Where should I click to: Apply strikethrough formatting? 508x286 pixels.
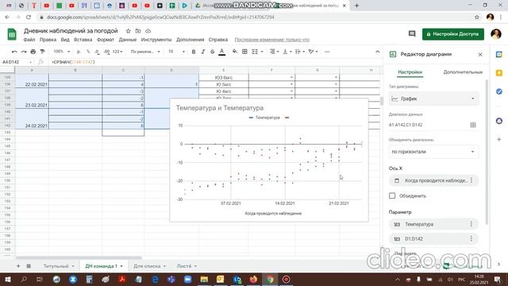(213, 52)
